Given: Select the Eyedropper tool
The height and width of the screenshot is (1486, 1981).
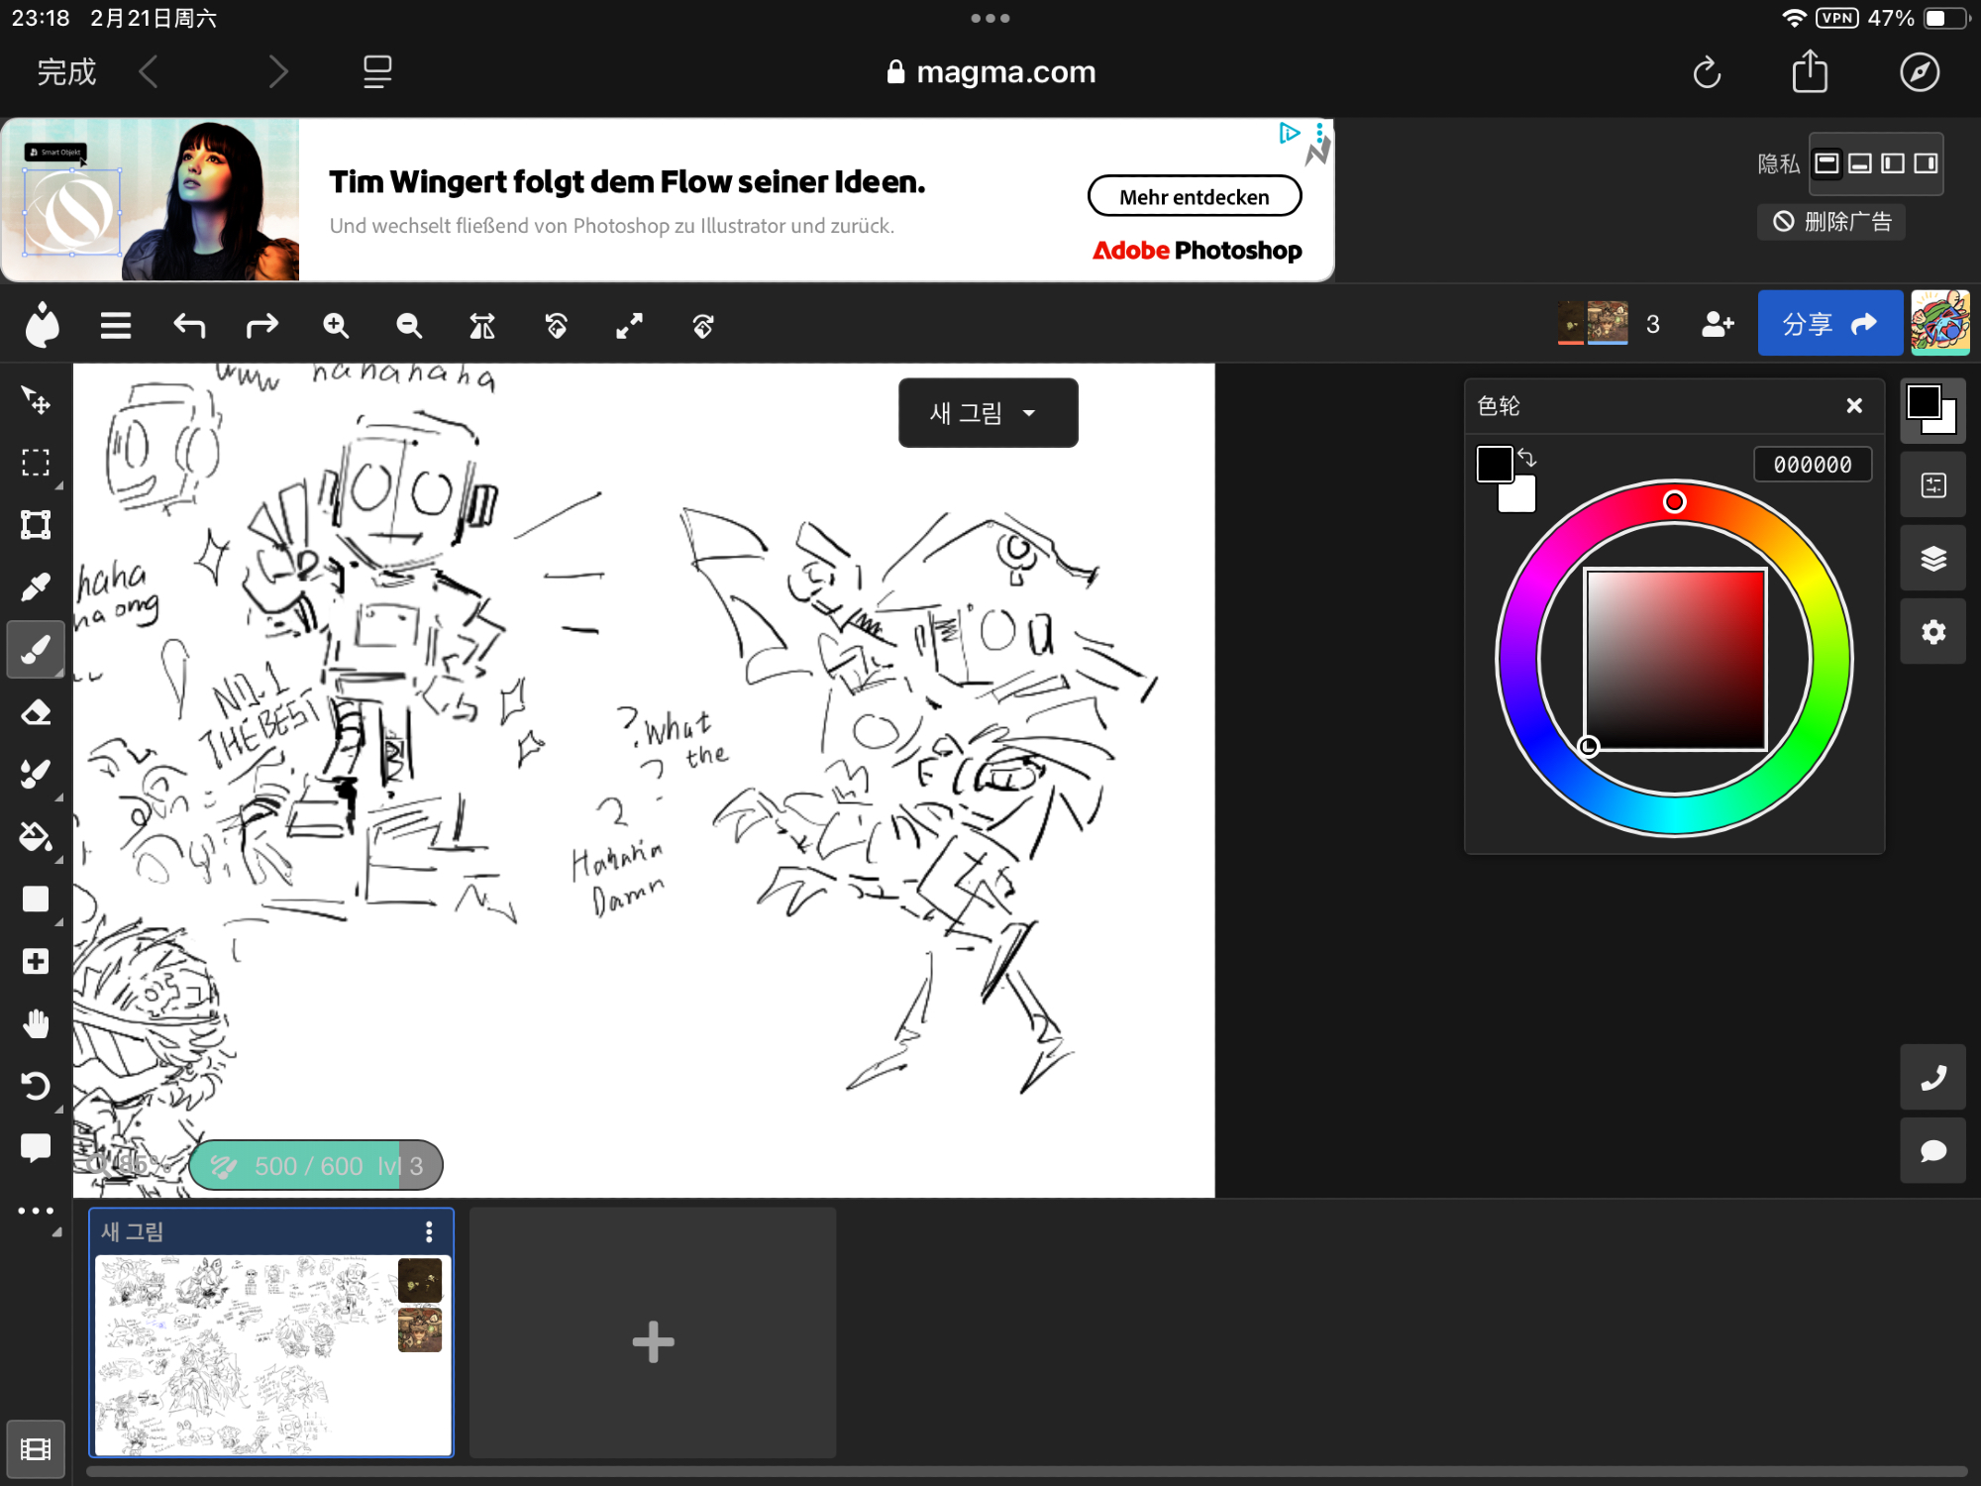Looking at the screenshot, I should (x=36, y=587).
